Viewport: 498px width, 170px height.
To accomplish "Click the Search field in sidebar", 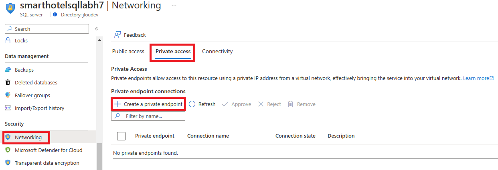I will pyautogui.click(x=47, y=29).
